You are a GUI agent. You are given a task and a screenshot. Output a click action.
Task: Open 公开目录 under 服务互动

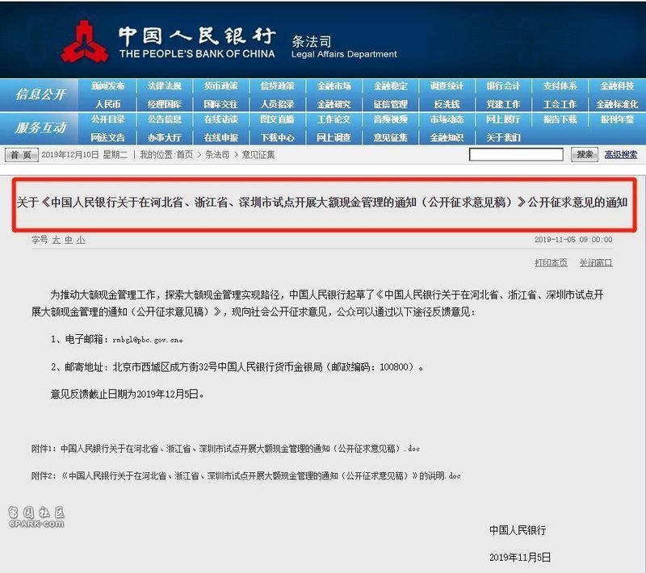pyautogui.click(x=108, y=119)
